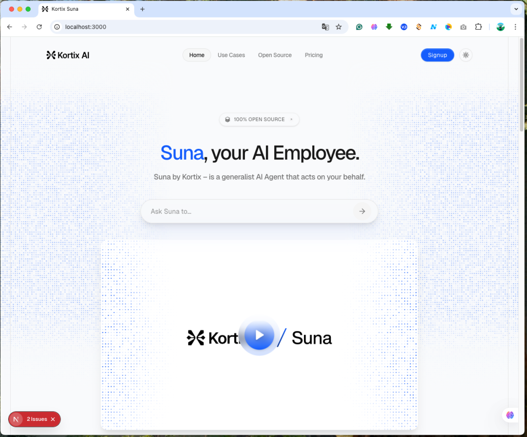The height and width of the screenshot is (437, 527).
Task: Click the page vertical scrollbar
Action: click(x=522, y=84)
